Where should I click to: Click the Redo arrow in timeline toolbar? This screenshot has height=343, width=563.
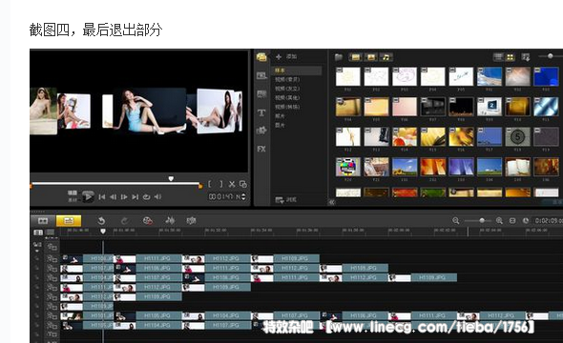124,221
